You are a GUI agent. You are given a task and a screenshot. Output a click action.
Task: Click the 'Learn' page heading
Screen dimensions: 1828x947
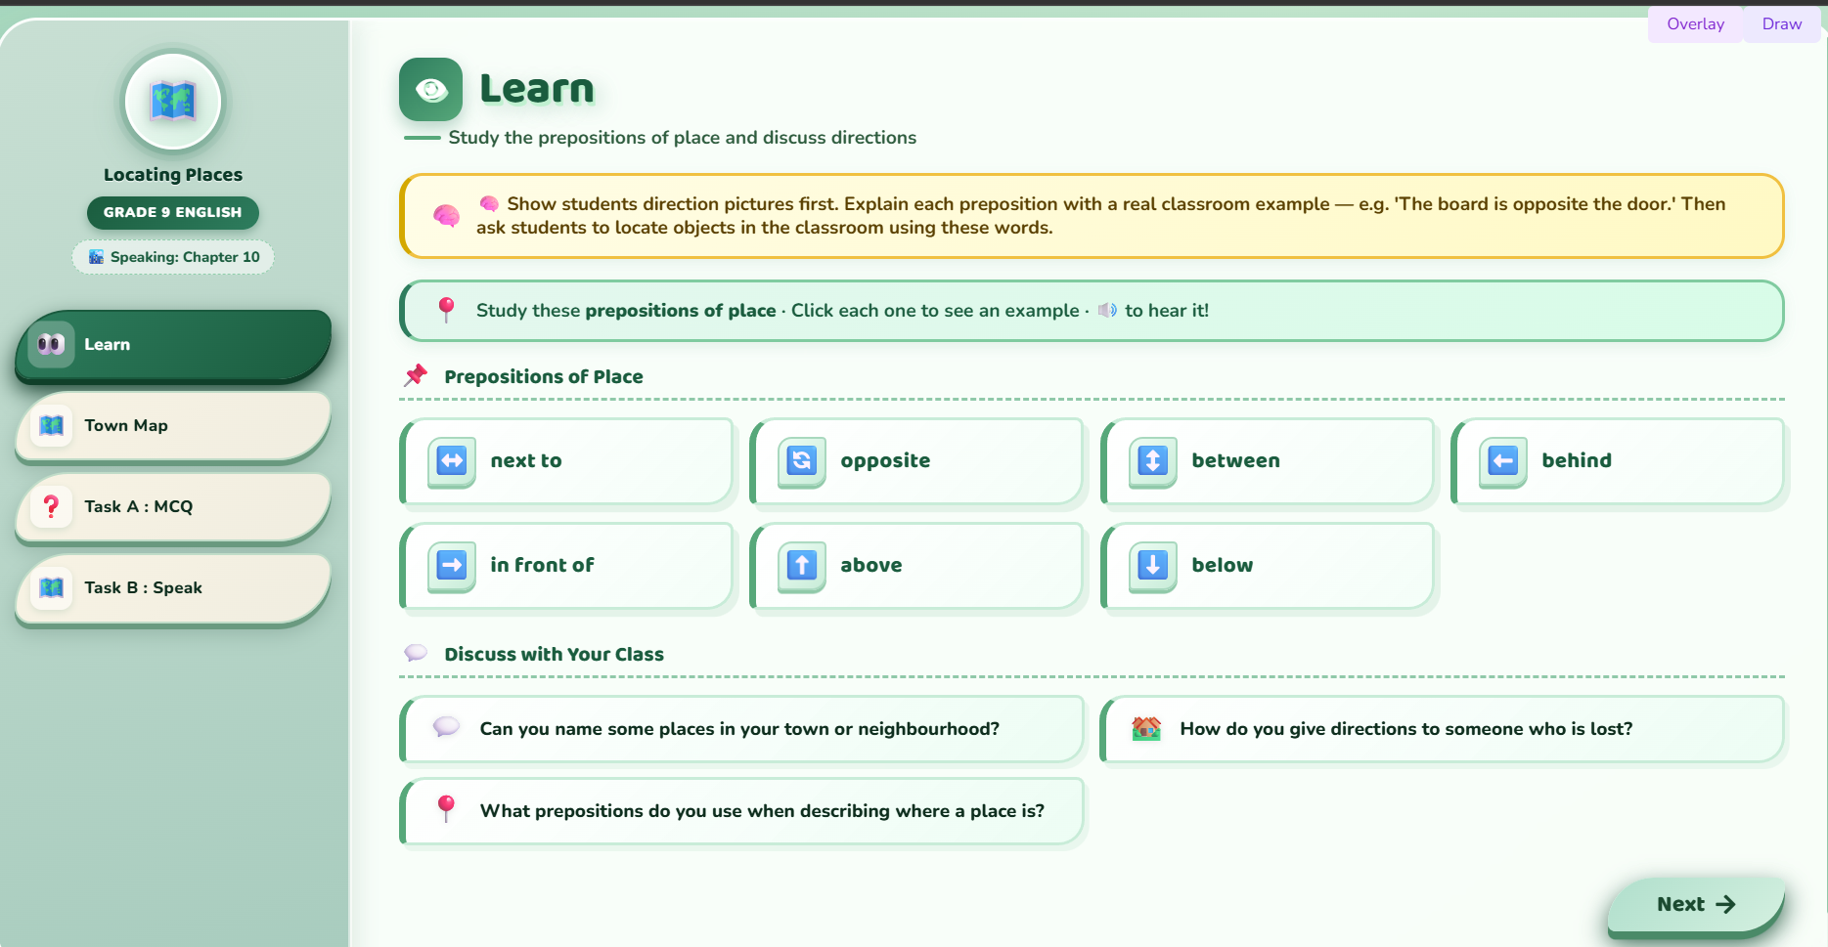(537, 89)
